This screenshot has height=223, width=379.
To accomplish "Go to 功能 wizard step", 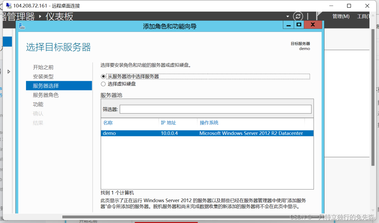I will [x=38, y=104].
